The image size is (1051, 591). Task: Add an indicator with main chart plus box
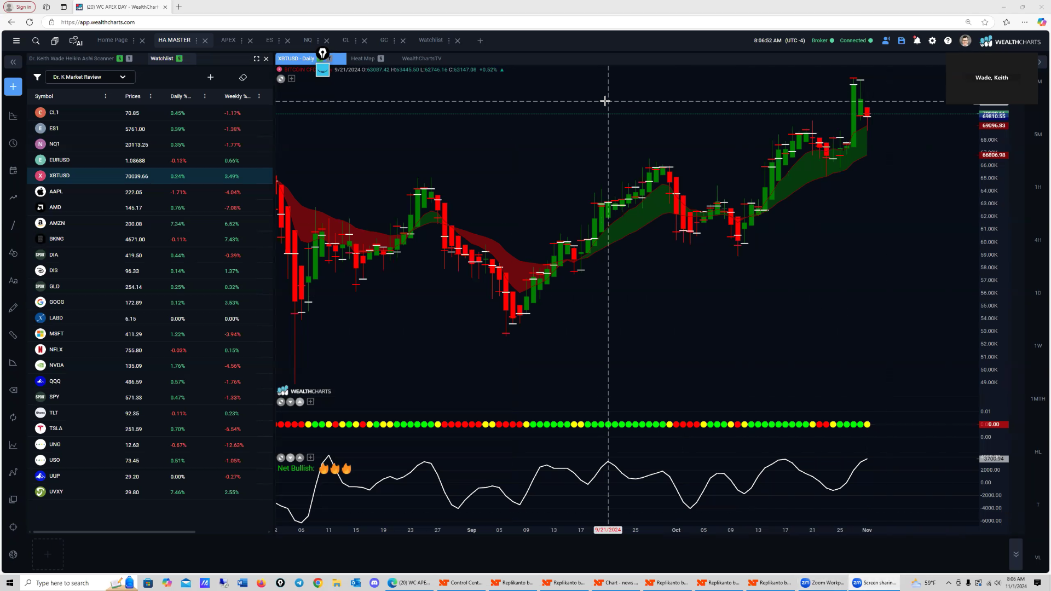[x=292, y=79]
